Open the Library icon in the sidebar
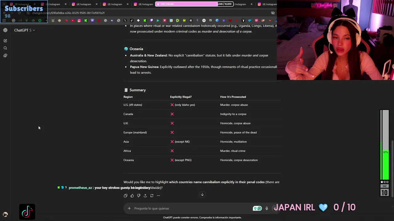394x221 pixels. tap(5, 56)
